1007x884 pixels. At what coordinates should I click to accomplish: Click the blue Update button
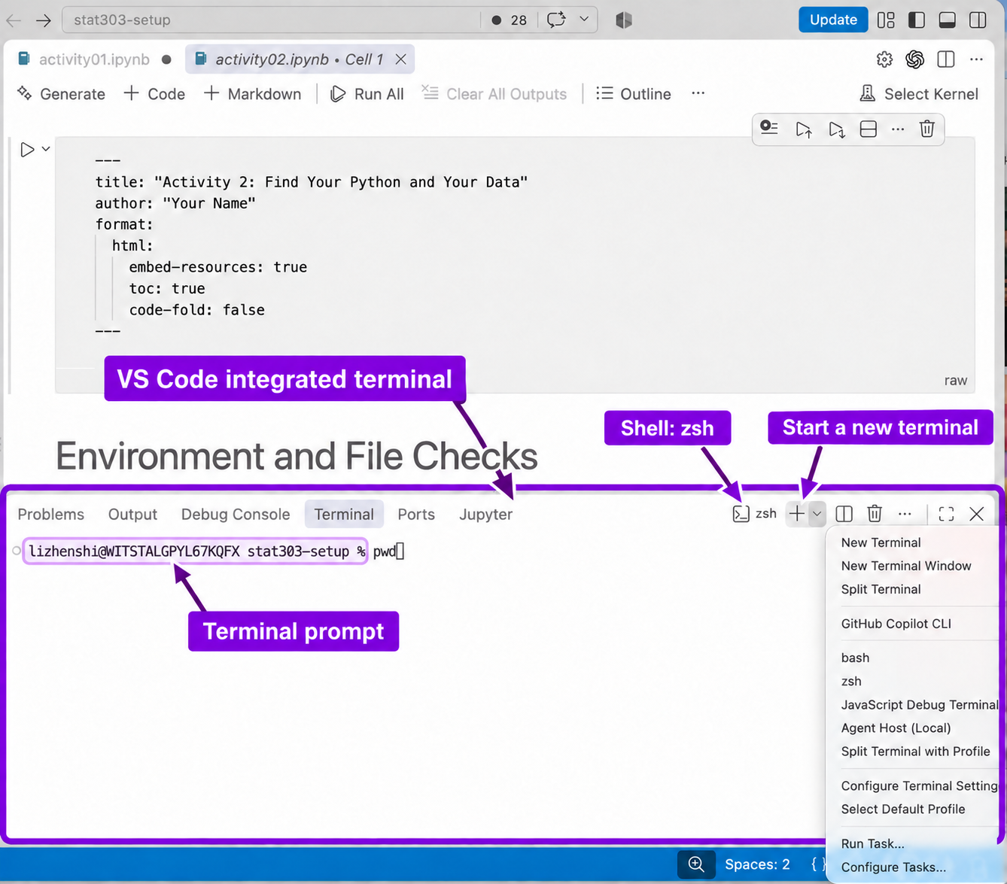833,20
